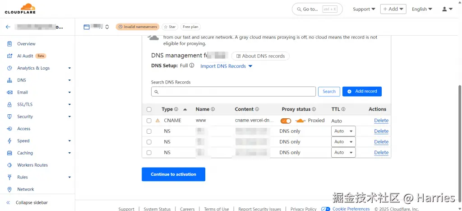The image size is (462, 211).
Task: Click the Add record button
Action: click(362, 91)
